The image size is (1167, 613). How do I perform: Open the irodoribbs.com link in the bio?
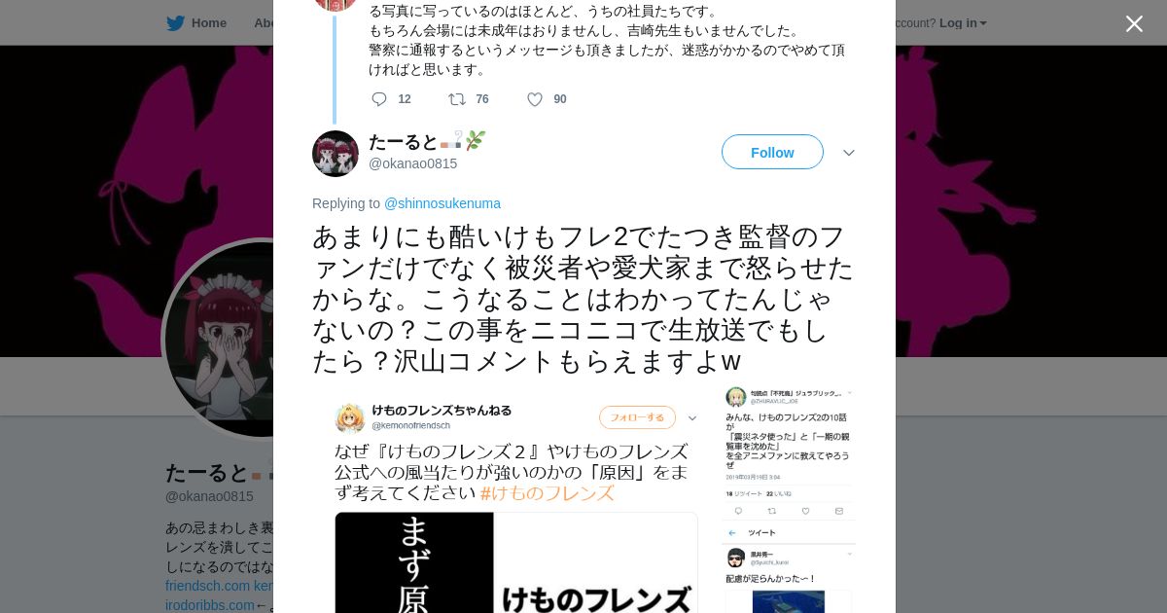tap(209, 605)
